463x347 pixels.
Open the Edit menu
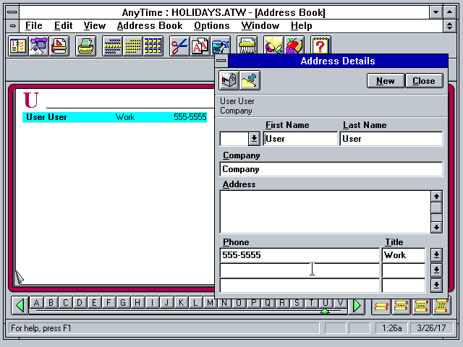(x=63, y=26)
